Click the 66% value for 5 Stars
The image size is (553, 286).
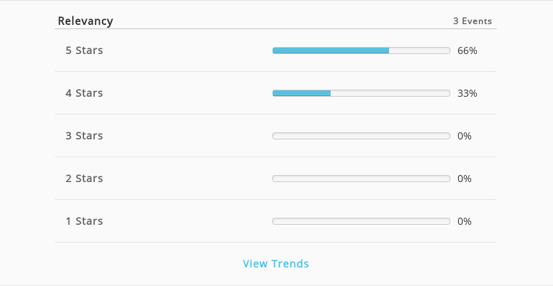(x=467, y=51)
